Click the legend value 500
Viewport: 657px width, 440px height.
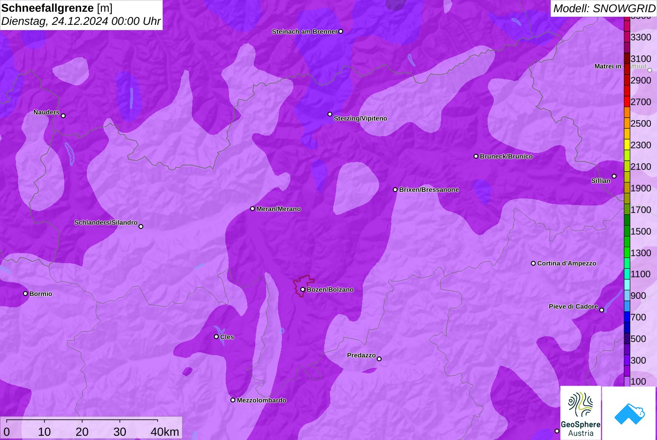(638, 339)
